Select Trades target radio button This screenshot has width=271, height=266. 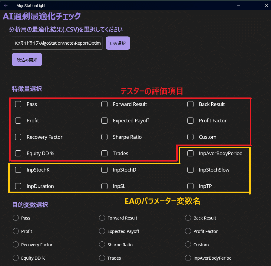pyautogui.click(x=102, y=258)
